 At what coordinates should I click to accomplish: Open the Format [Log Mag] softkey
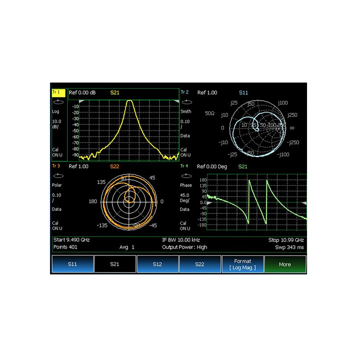point(242,264)
